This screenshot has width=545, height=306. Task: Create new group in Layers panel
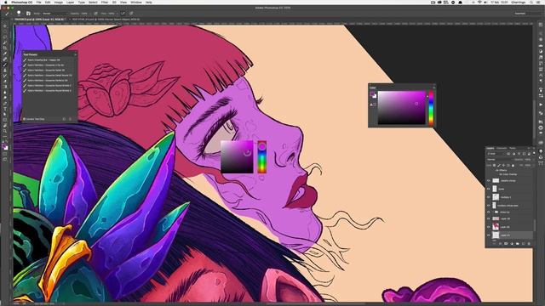tap(518, 244)
